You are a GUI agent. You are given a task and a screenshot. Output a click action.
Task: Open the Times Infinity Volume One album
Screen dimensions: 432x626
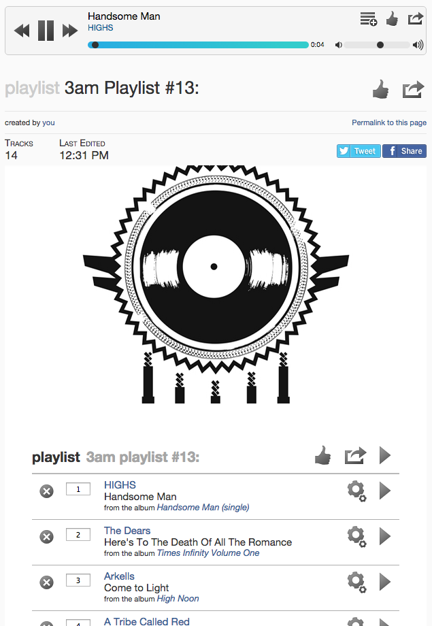208,553
